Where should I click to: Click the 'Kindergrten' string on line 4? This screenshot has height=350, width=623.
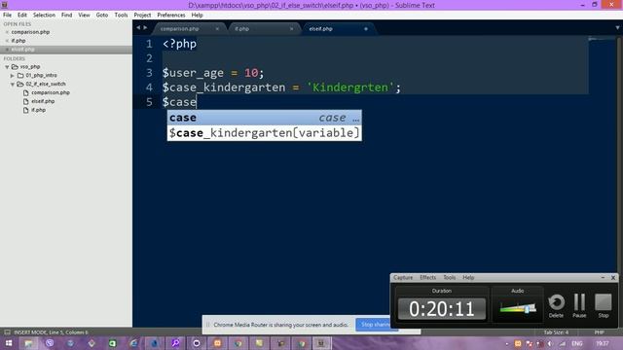pyautogui.click(x=350, y=87)
